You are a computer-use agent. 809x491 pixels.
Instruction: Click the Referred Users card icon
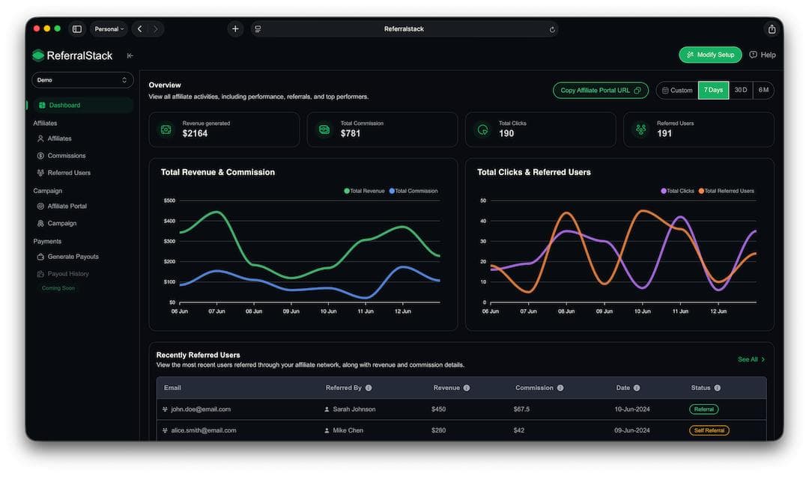click(x=640, y=129)
